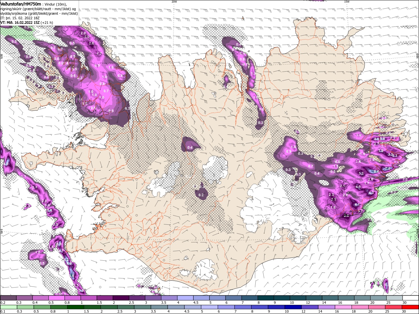Click the 0.4 value in central snow patch
The image size is (419, 314).
(190, 148)
